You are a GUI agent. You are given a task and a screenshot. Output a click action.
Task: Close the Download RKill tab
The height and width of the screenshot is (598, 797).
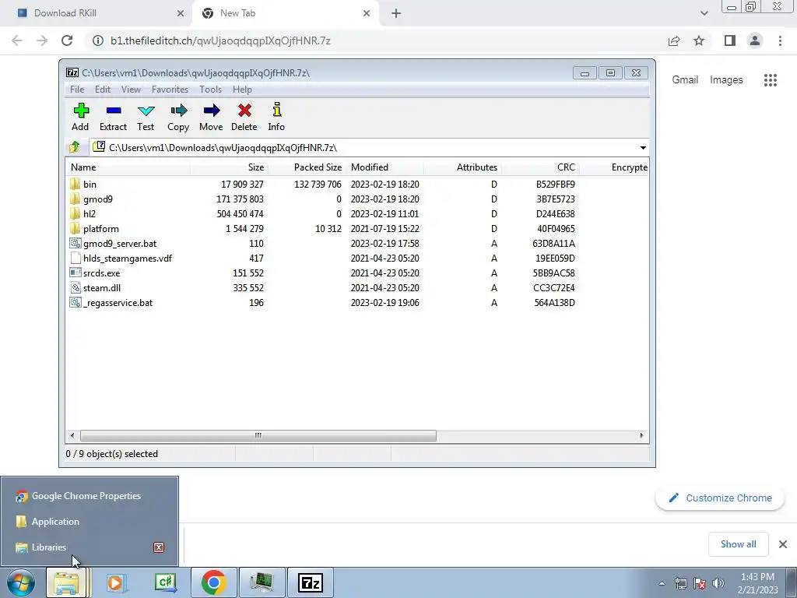pos(181,13)
